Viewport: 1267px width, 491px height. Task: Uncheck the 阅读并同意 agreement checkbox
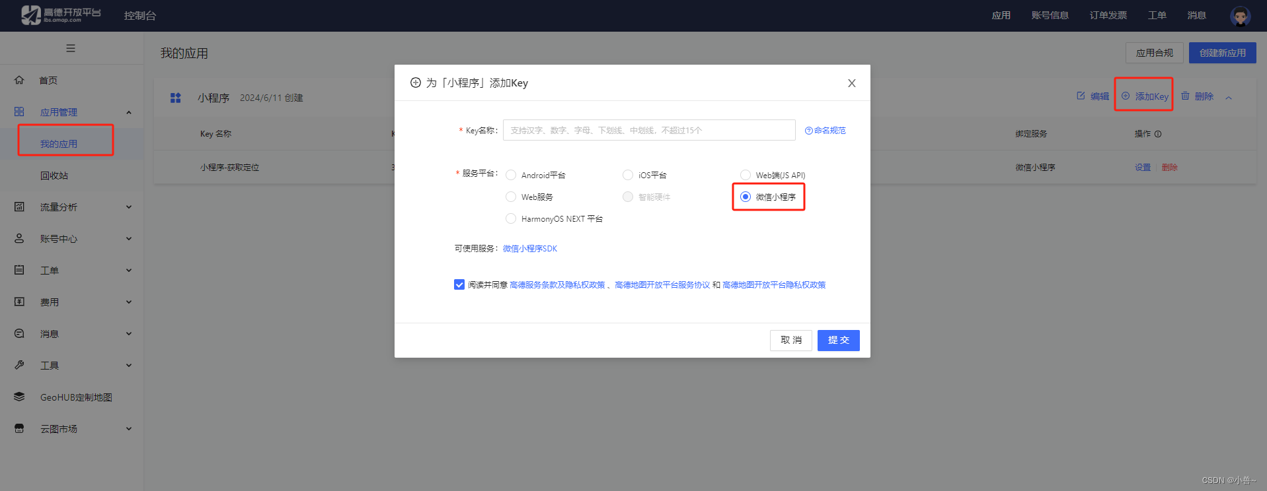[459, 284]
